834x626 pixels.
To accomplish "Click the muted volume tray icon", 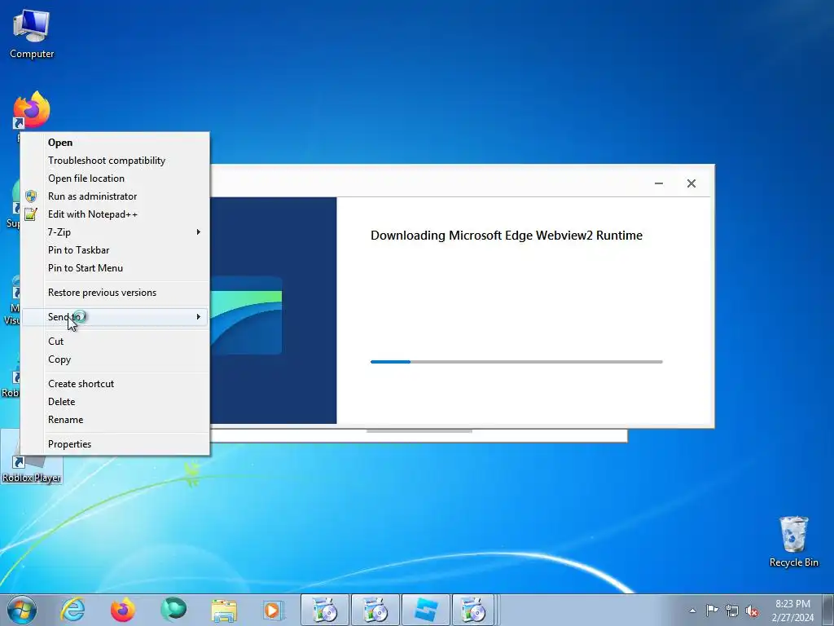I will 752,611.
